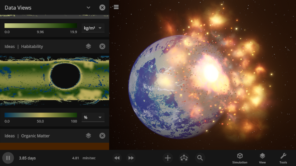This screenshot has height=166, width=296.
Task: Click the min/sec simulation speed label
Action: point(88,158)
